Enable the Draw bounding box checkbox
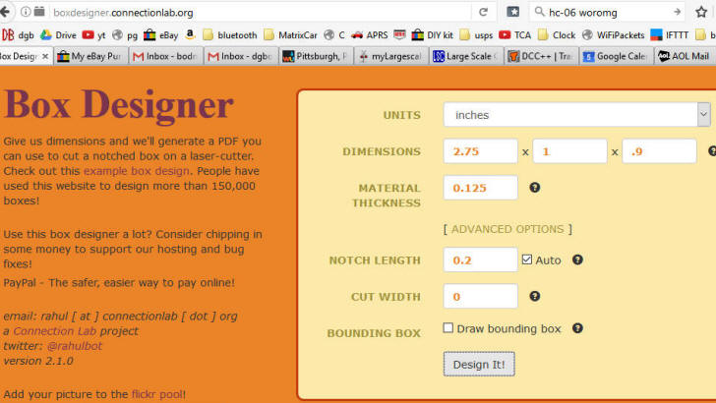This screenshot has height=403, width=716. coord(448,328)
